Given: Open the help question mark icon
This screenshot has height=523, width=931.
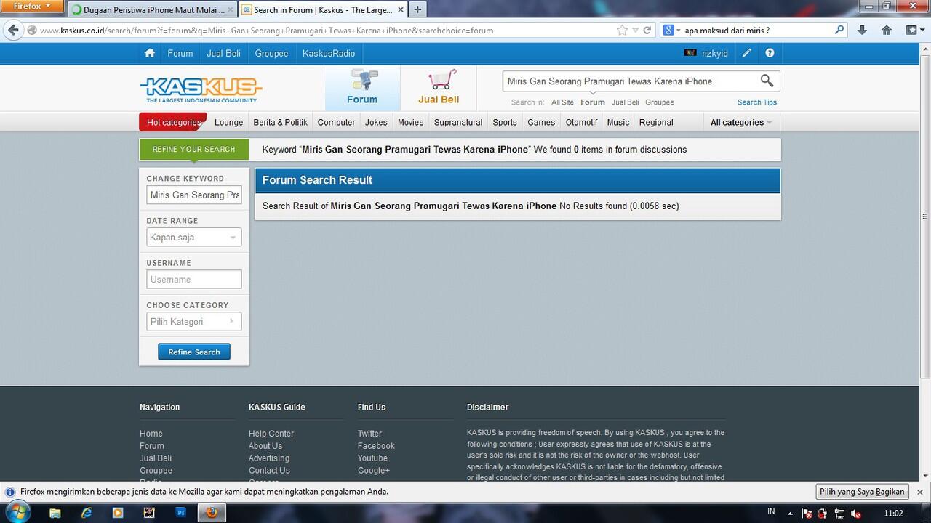Looking at the screenshot, I should pyautogui.click(x=770, y=53).
